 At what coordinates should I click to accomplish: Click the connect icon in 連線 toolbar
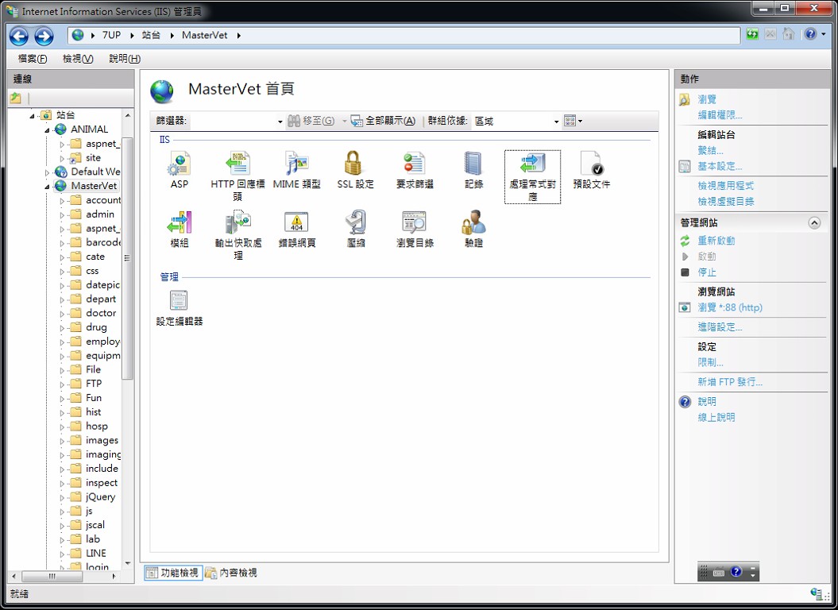pos(16,98)
